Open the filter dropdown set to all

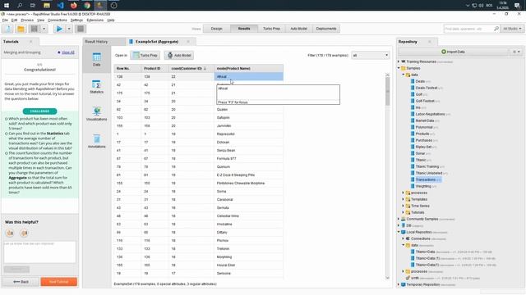click(371, 55)
